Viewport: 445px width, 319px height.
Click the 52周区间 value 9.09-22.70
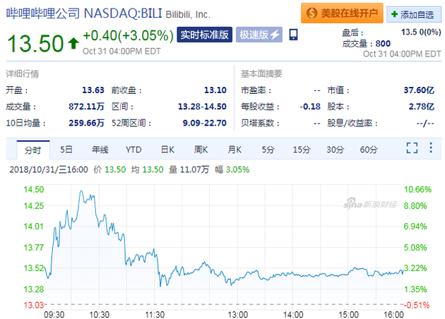pos(204,123)
